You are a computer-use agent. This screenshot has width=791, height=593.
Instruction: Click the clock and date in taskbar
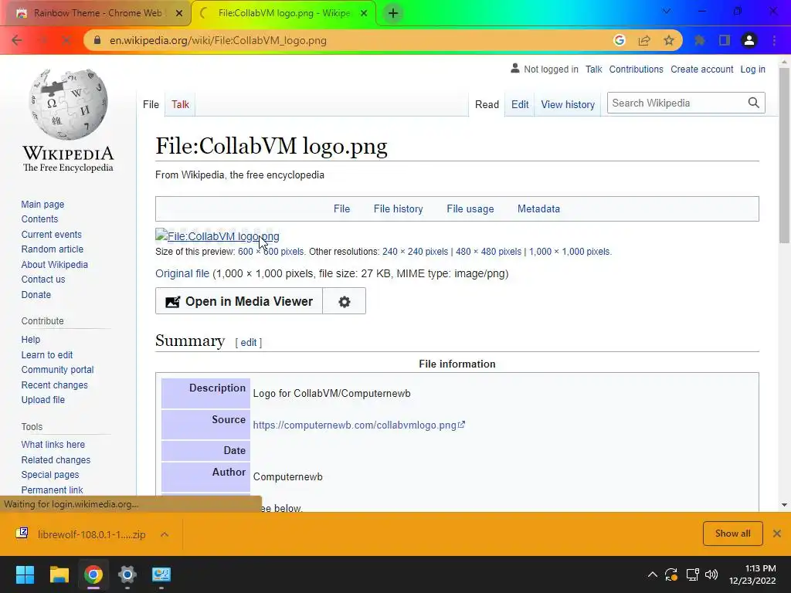coord(752,574)
